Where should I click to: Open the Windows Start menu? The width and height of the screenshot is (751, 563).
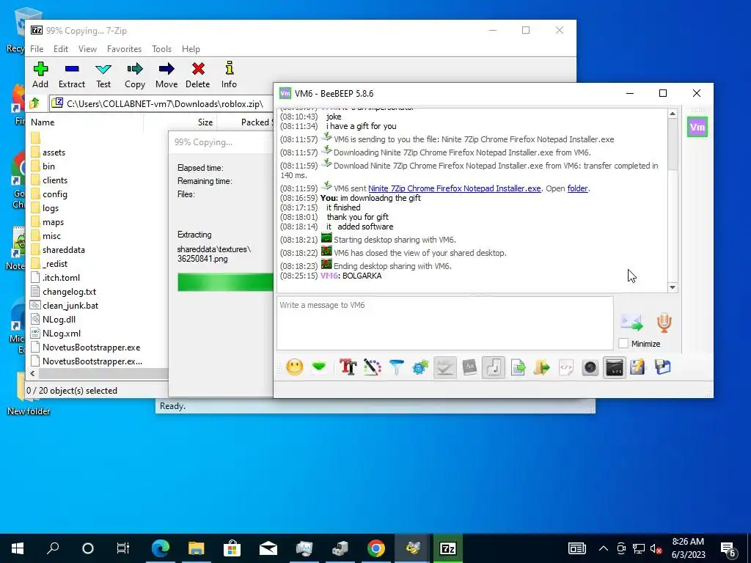(x=18, y=548)
